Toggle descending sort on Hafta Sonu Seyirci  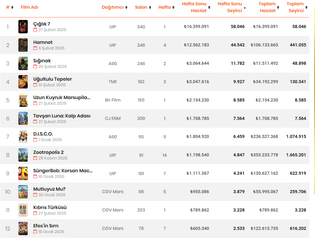point(245,8)
